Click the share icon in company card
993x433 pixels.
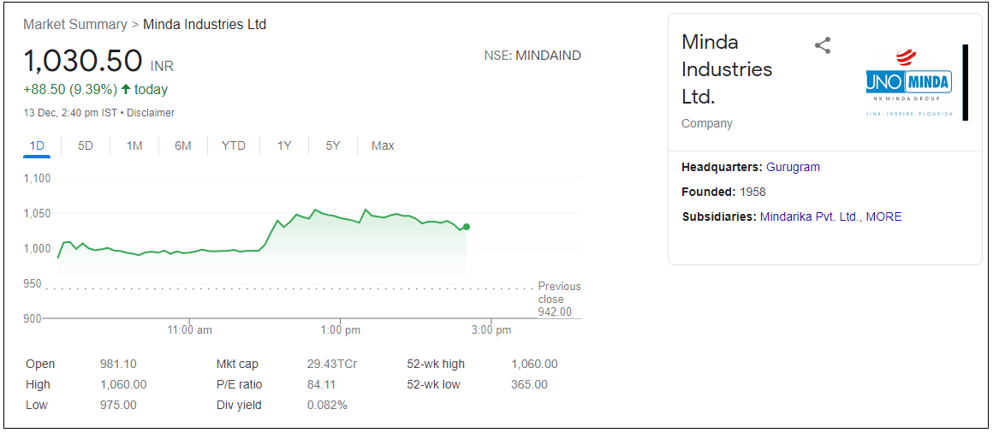[x=822, y=45]
